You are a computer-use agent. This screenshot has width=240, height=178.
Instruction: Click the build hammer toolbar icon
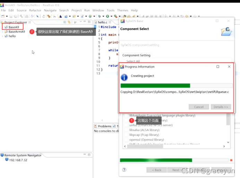pos(21,16)
